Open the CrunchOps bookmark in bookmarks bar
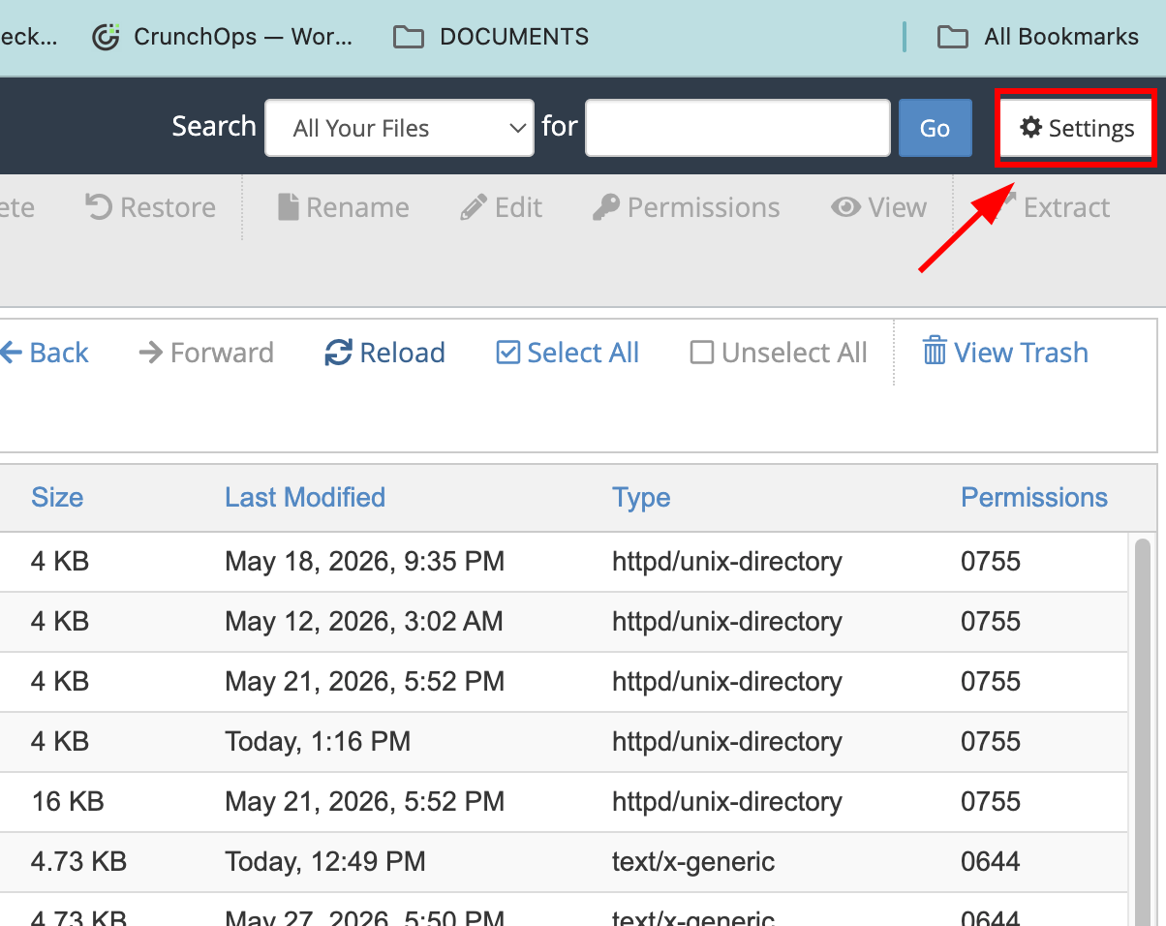 pyautogui.click(x=223, y=37)
